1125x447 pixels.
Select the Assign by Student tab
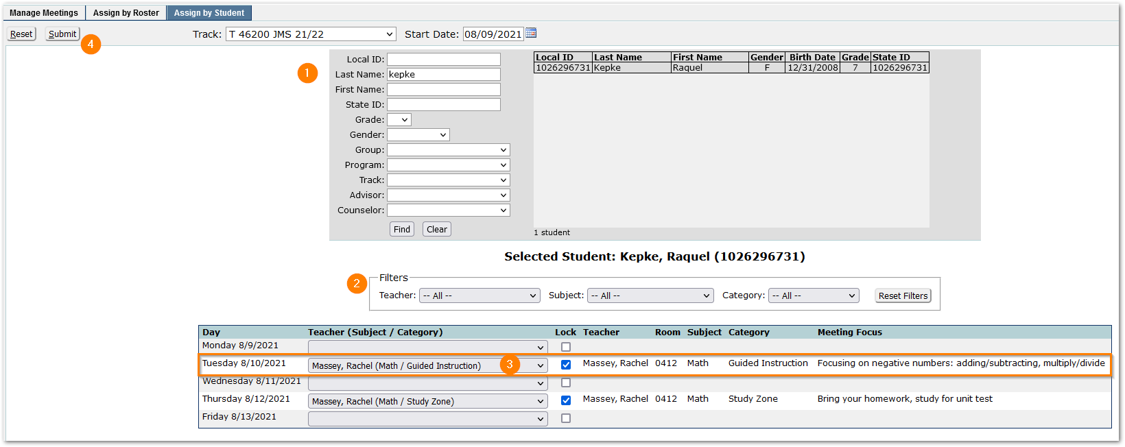tap(209, 13)
